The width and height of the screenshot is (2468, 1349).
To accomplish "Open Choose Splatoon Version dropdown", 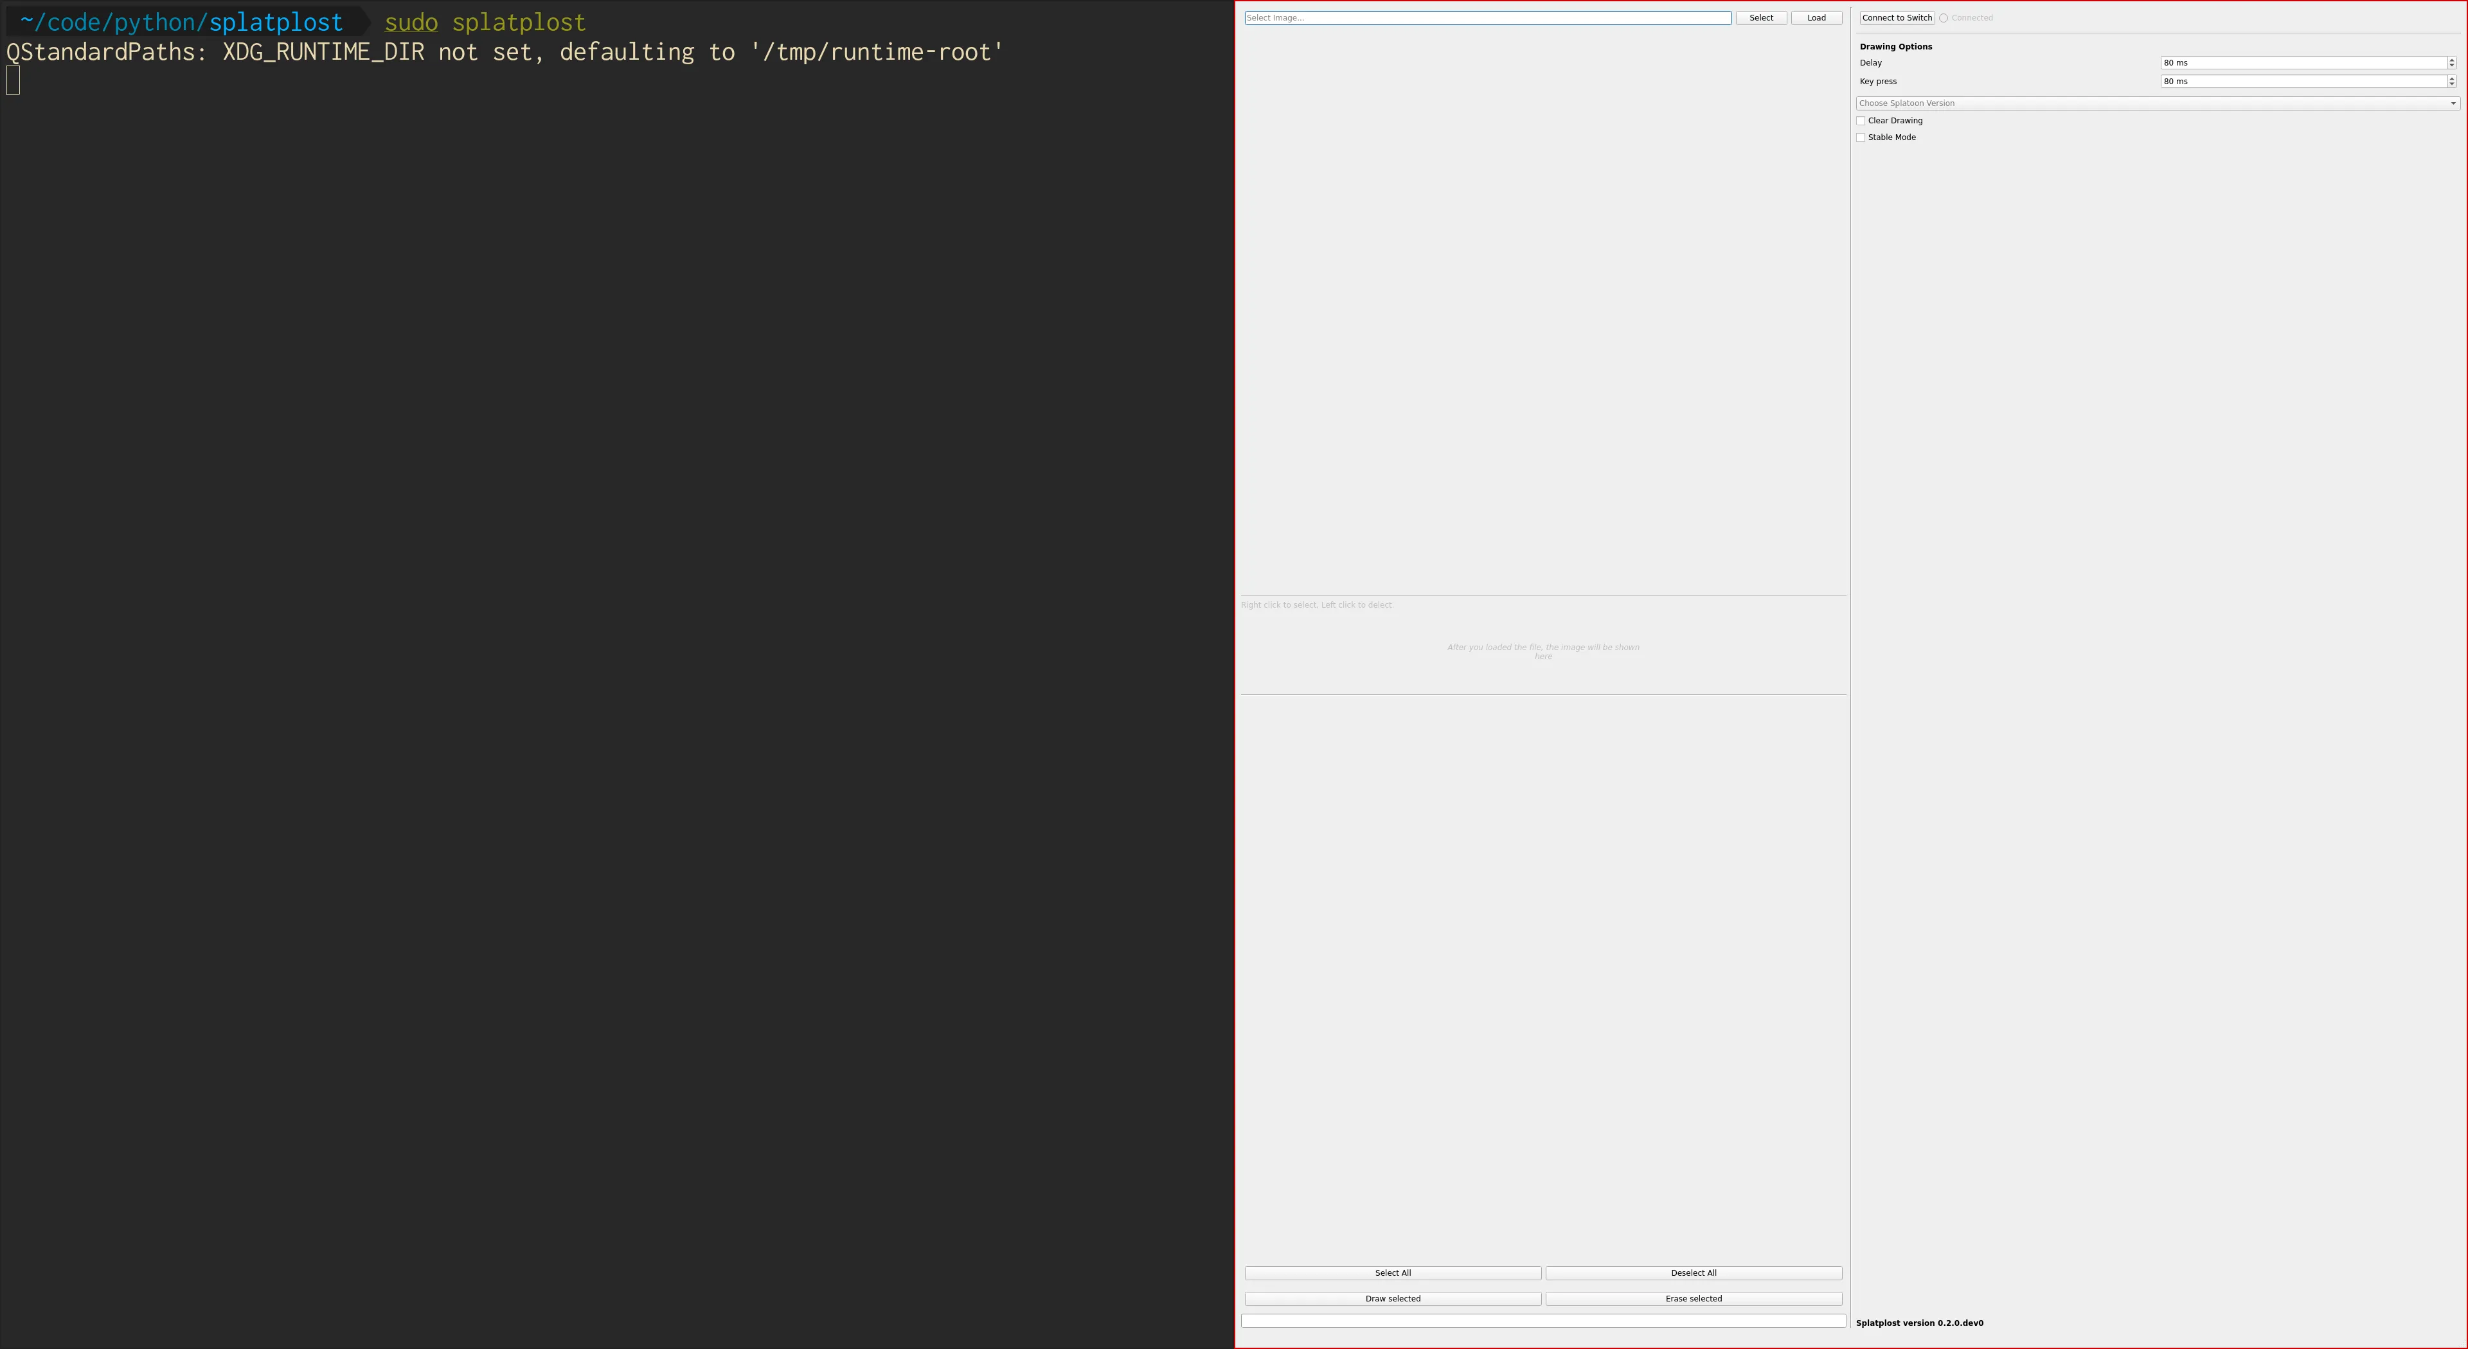I will coord(2158,103).
